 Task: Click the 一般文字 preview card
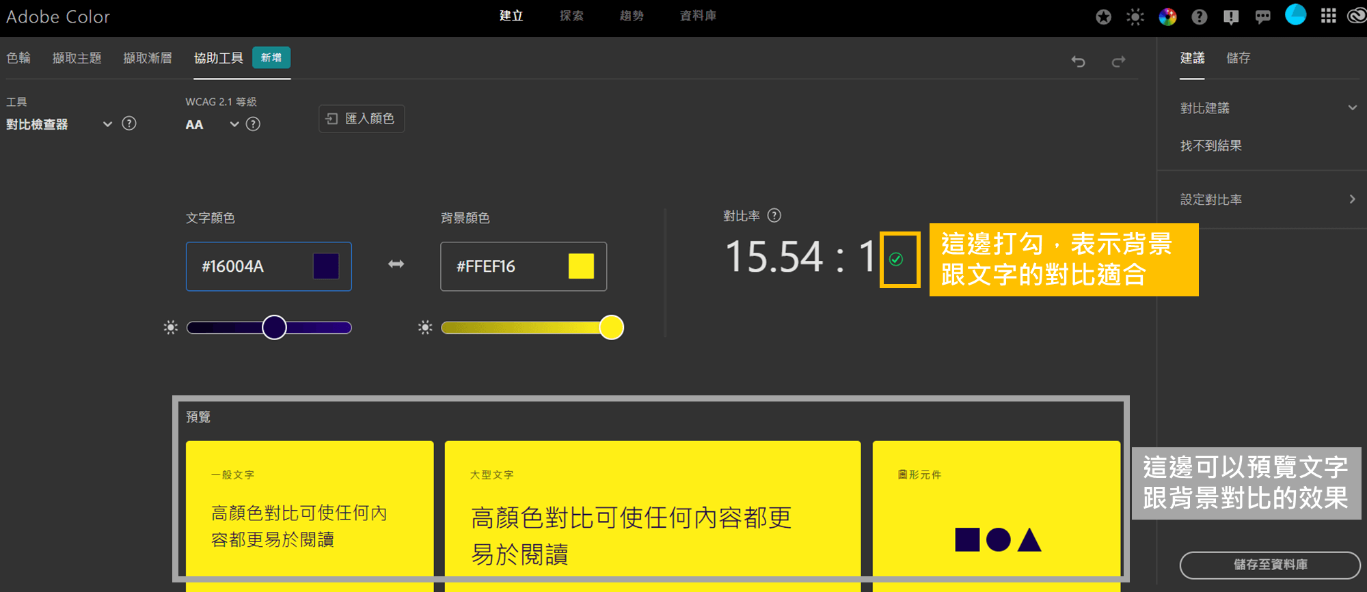tap(310, 516)
